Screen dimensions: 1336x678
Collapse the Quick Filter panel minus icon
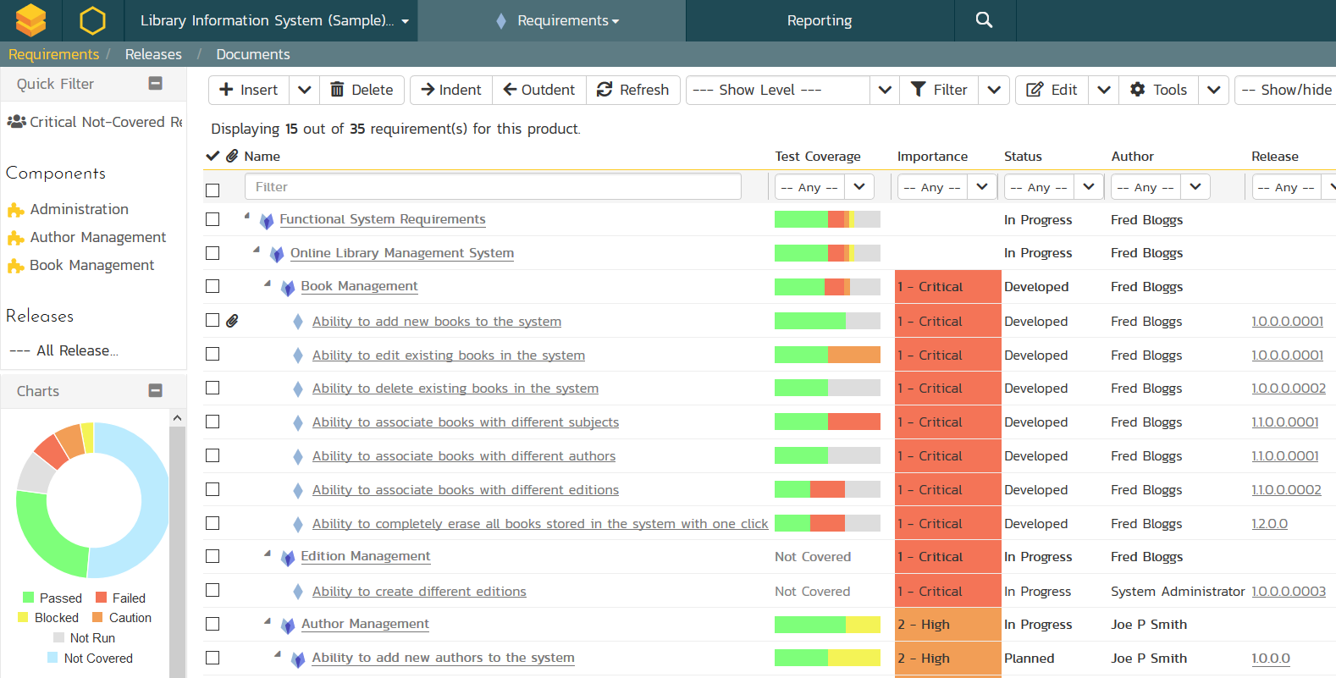(x=155, y=83)
